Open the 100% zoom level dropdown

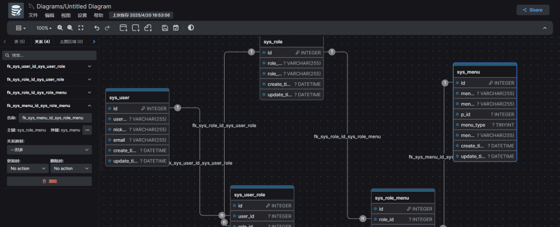click(x=44, y=28)
